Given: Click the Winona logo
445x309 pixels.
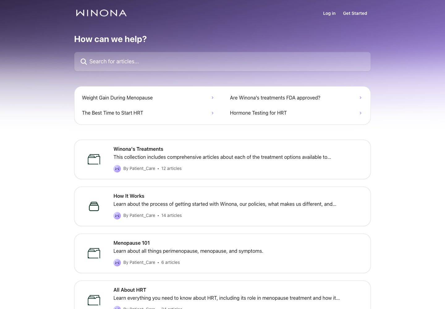Looking at the screenshot, I should [x=101, y=13].
